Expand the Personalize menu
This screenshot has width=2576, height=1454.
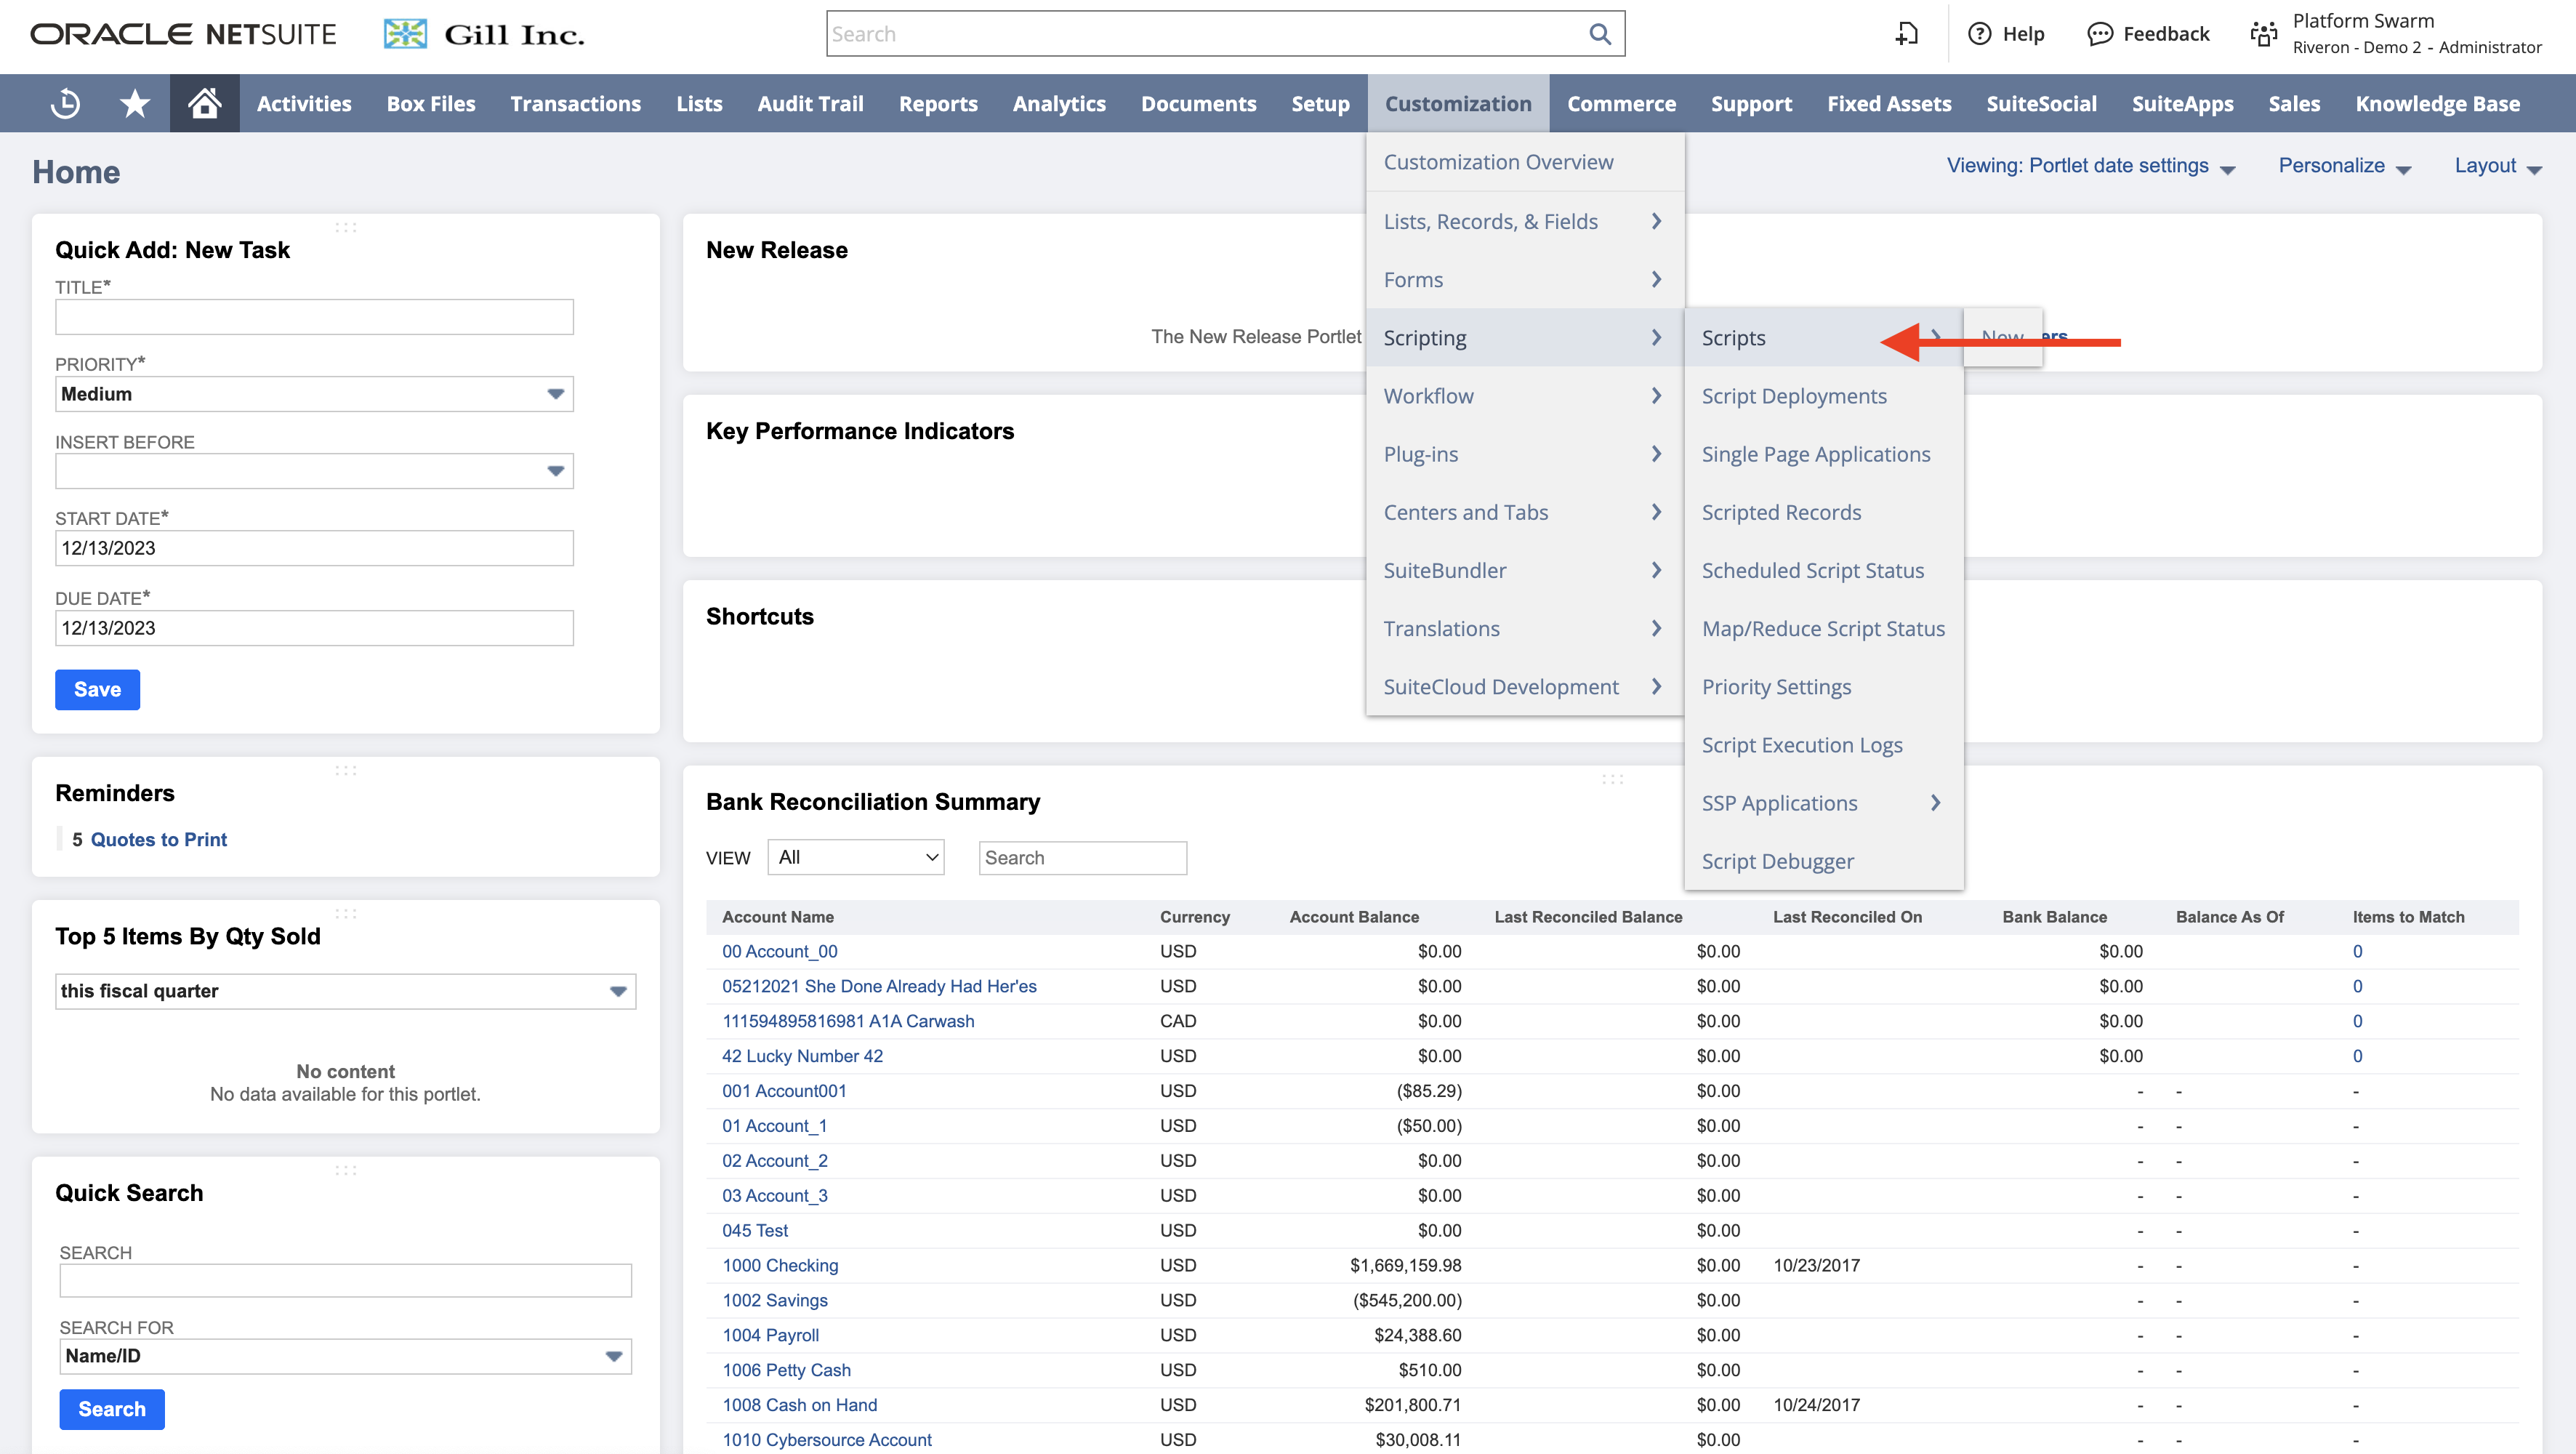click(x=2344, y=166)
